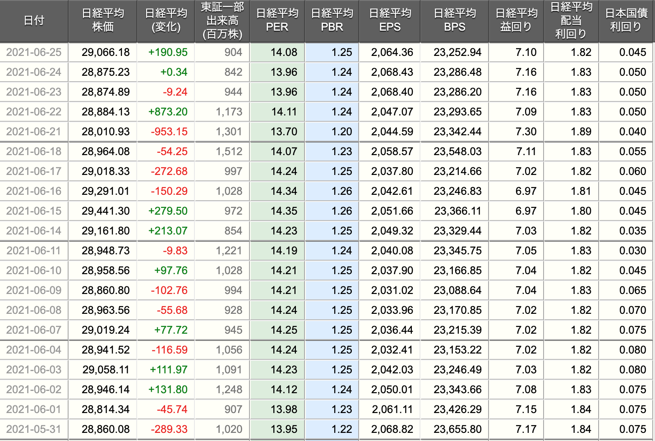Select the 日経平均(変化) column header
The height and width of the screenshot is (441, 655).
coord(166,21)
